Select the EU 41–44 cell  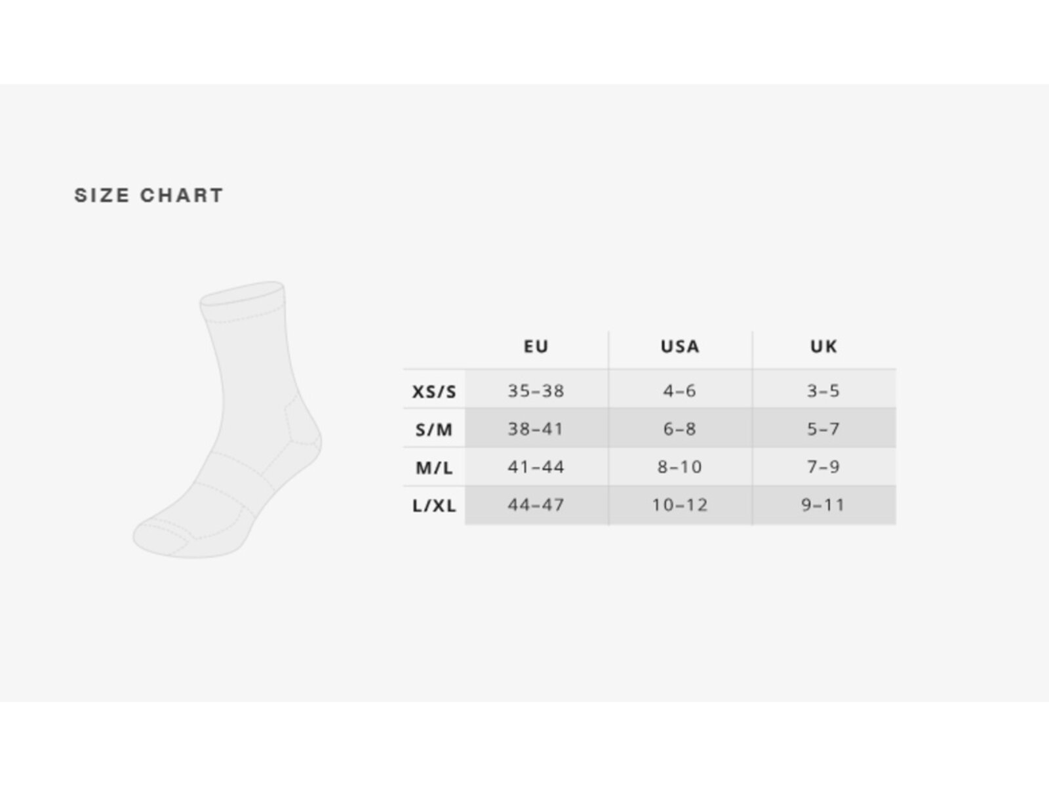[536, 467]
